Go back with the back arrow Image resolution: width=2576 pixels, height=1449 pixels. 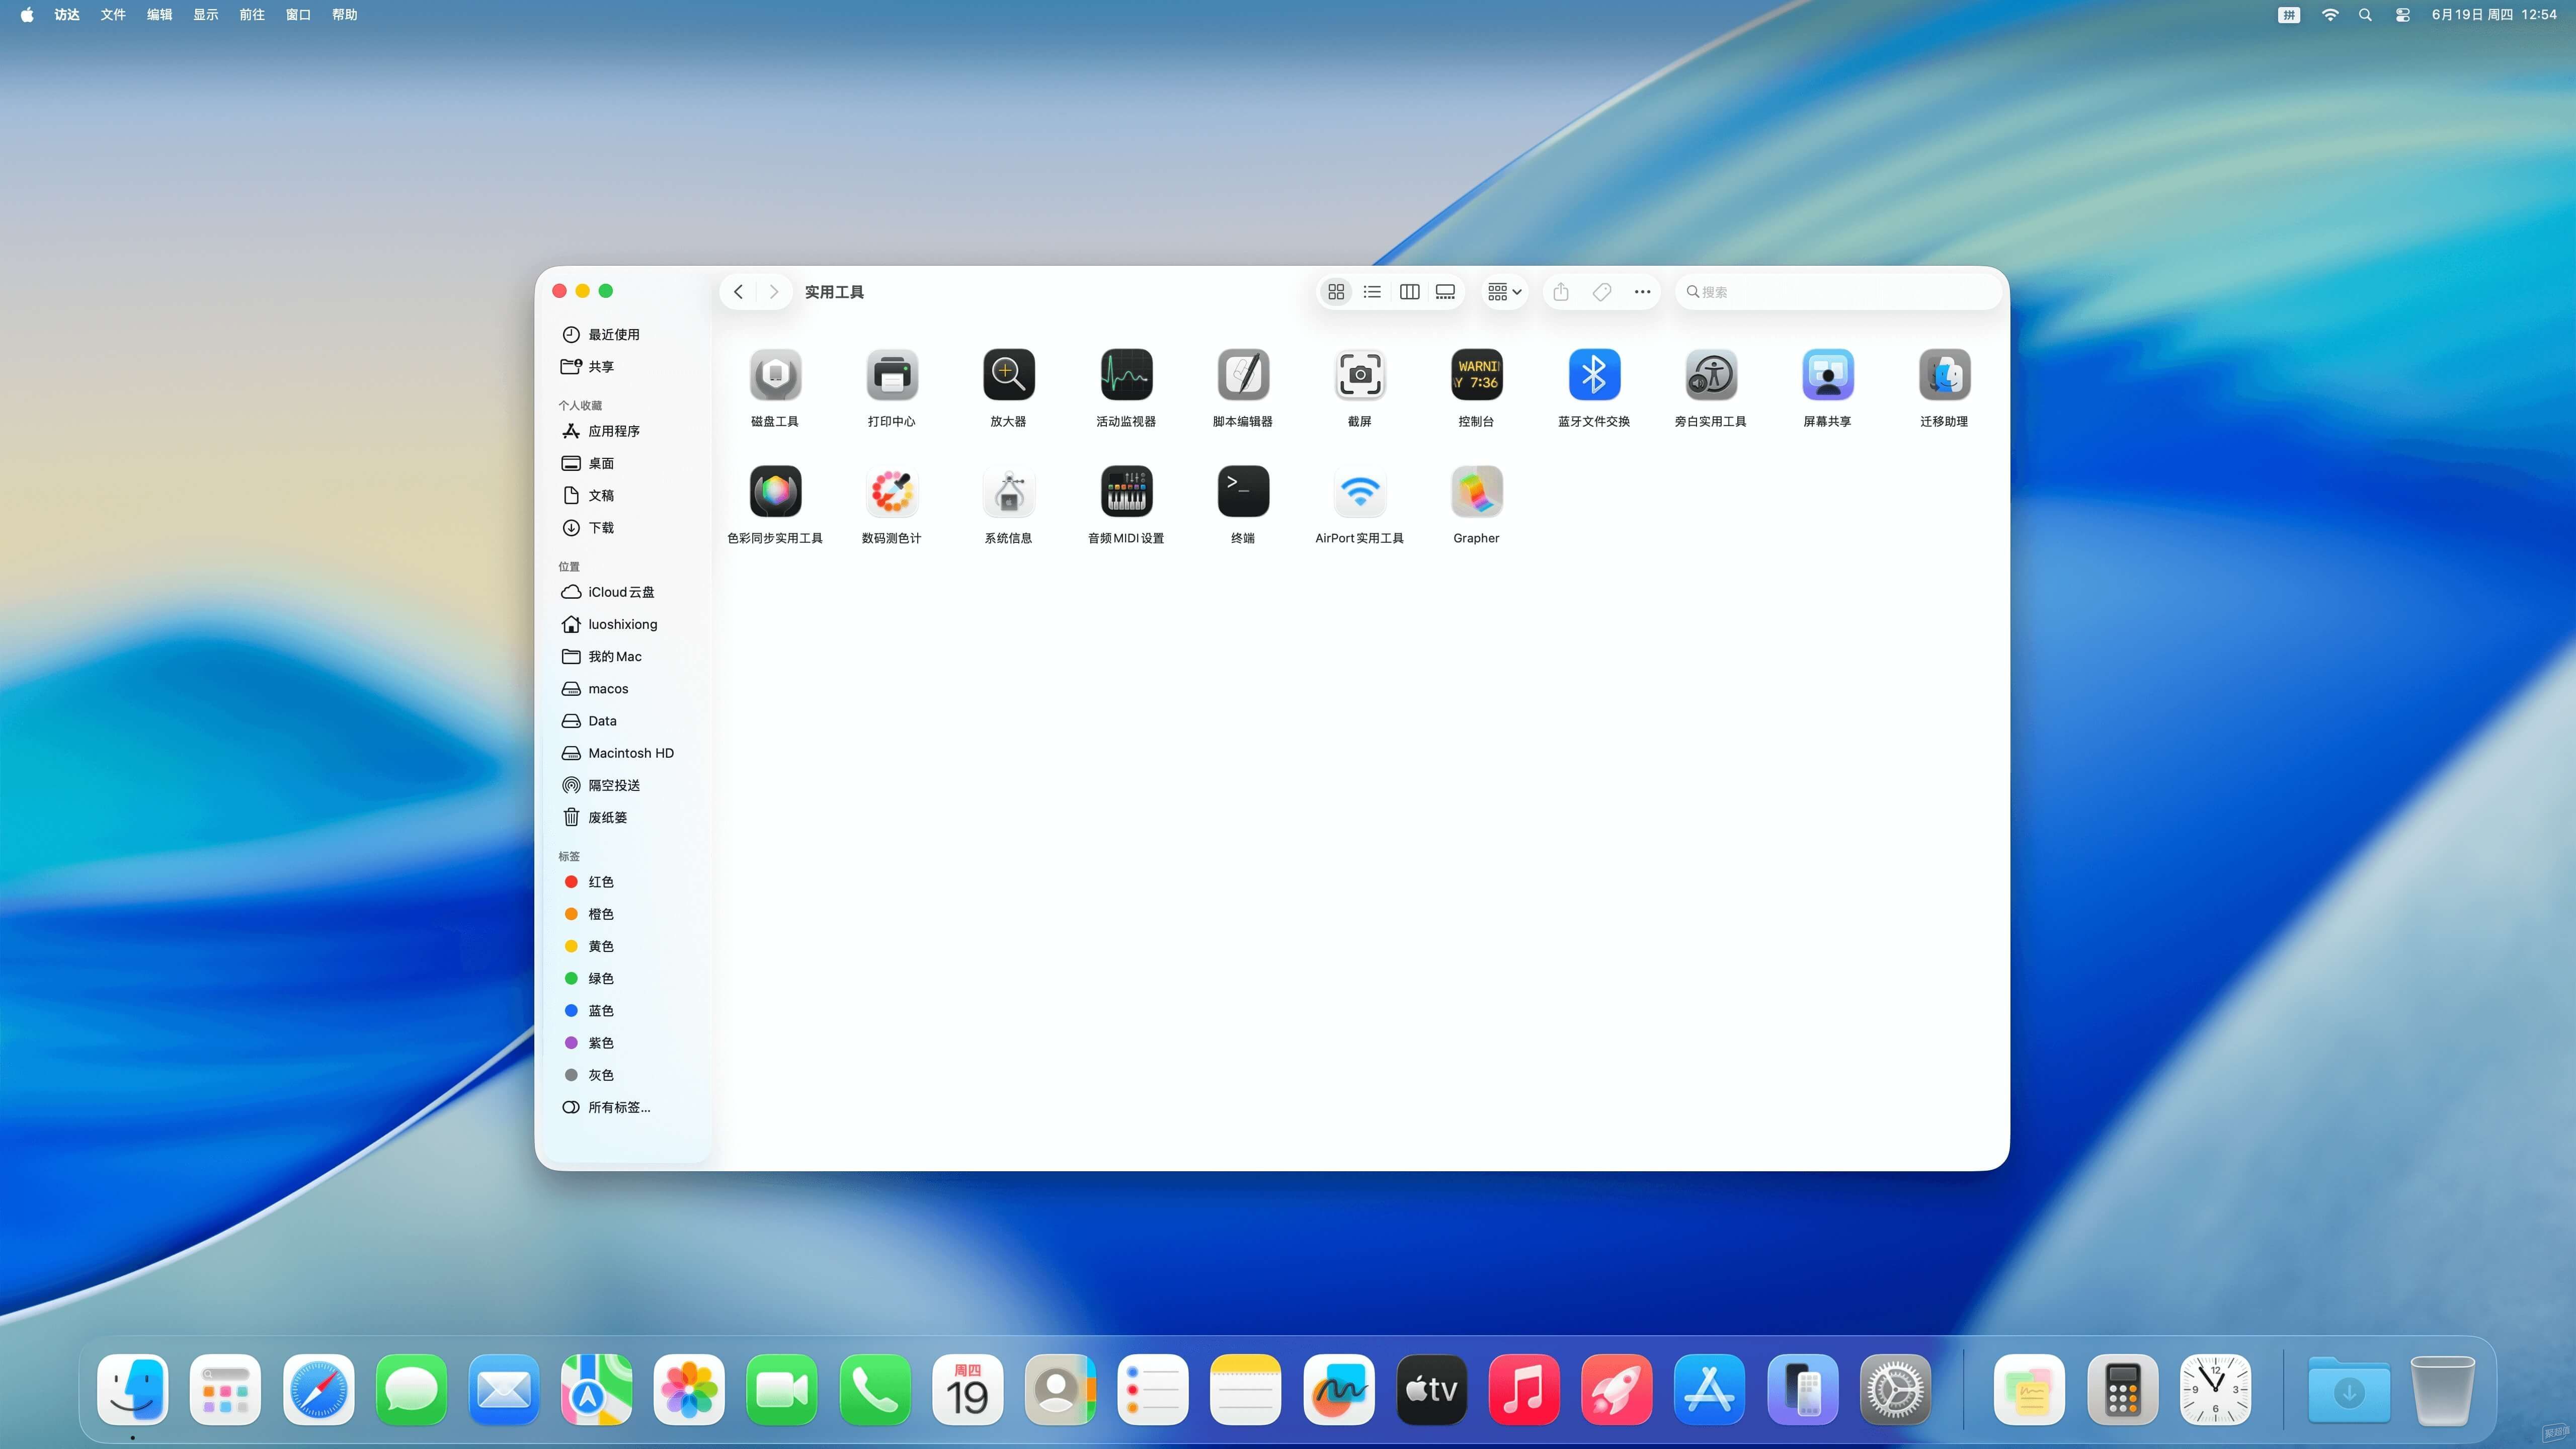739,292
